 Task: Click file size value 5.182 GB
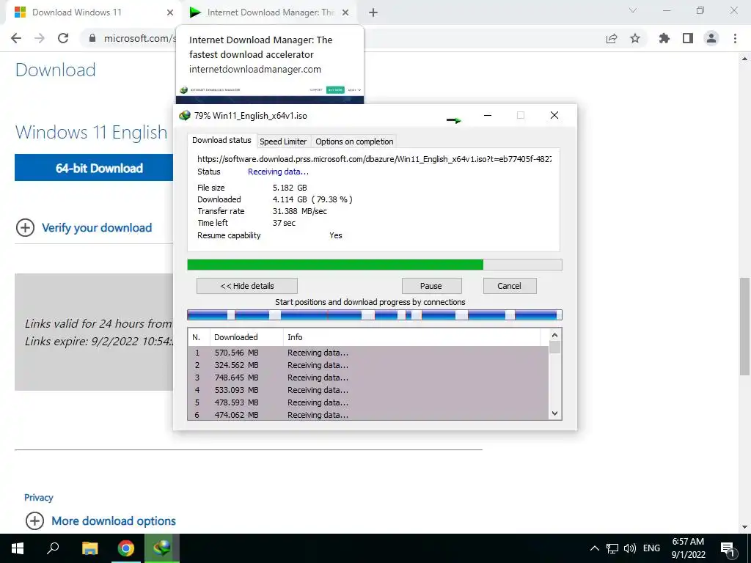pos(290,188)
